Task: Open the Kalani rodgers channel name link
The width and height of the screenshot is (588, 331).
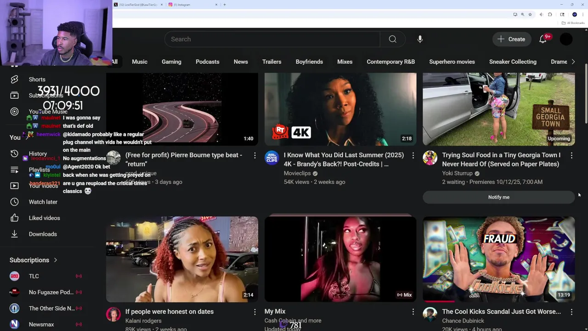Action: [x=143, y=321]
